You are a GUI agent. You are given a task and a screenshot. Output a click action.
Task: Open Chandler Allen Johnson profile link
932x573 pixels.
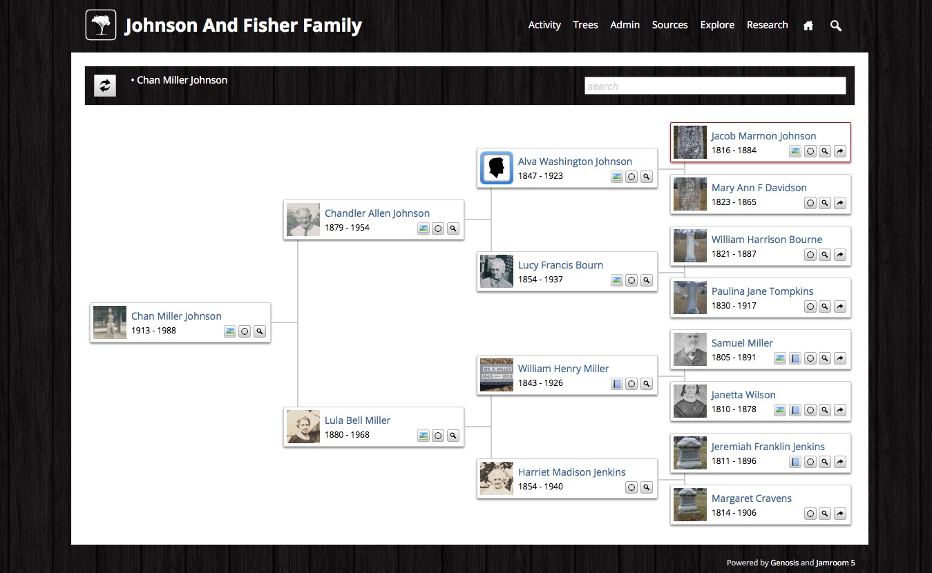point(377,213)
